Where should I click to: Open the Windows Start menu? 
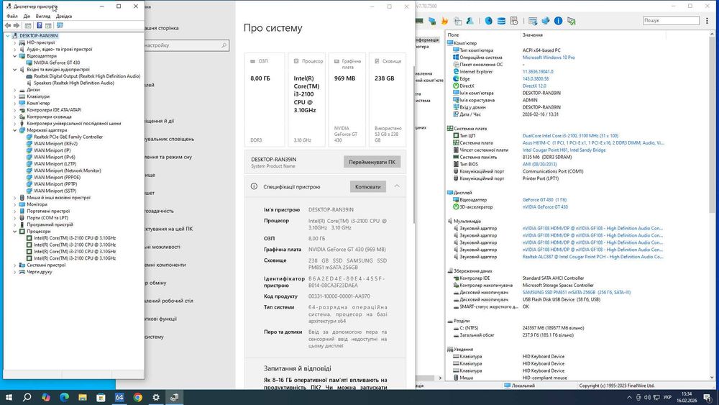(x=9, y=397)
